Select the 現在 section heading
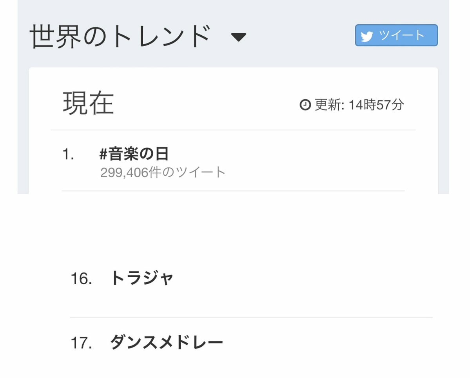470x378 pixels. tap(89, 103)
